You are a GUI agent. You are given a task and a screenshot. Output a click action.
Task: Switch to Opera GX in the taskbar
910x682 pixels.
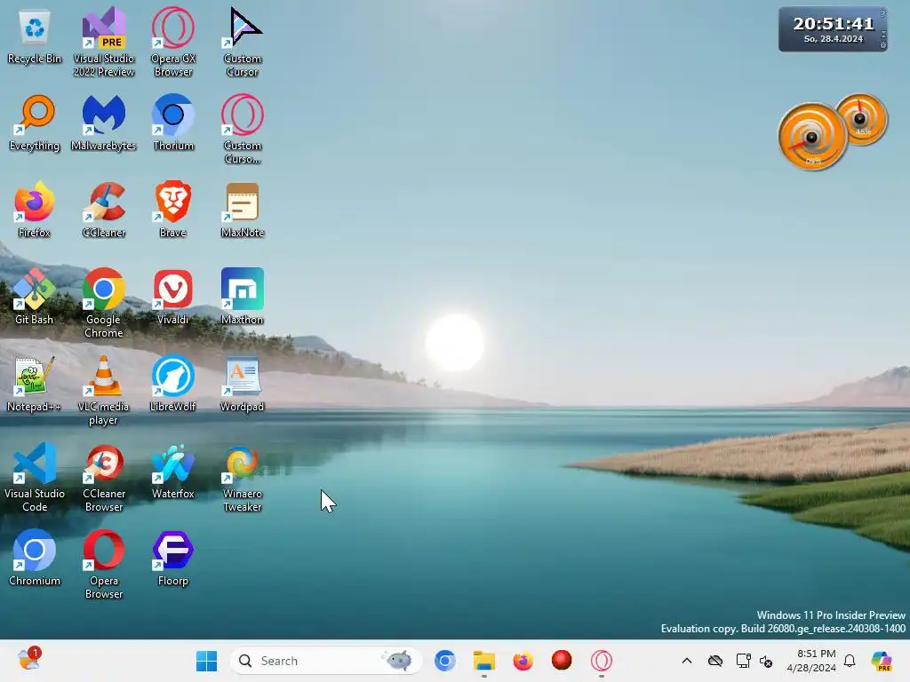click(602, 661)
